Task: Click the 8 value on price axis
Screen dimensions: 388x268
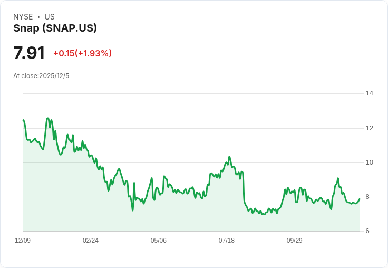Action: [x=367, y=197]
